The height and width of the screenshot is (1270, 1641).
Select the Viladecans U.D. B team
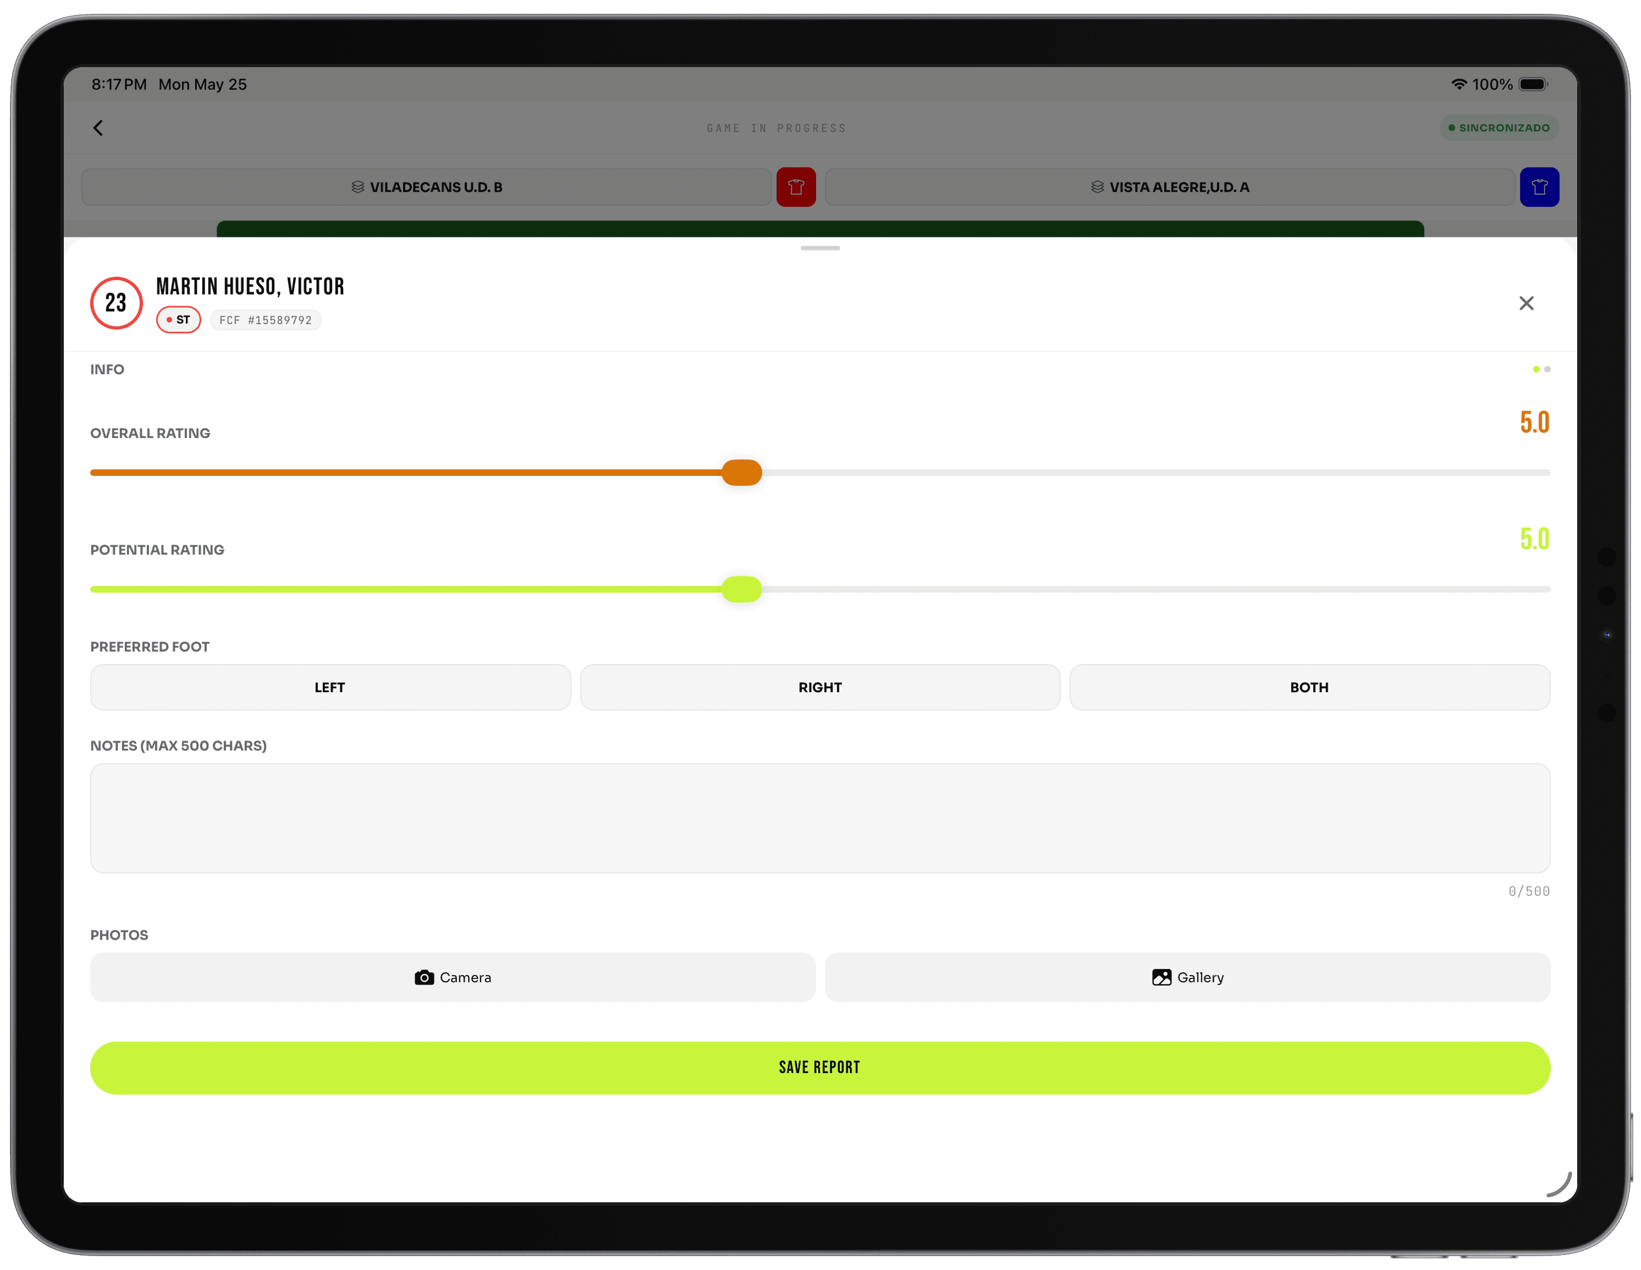coord(427,187)
